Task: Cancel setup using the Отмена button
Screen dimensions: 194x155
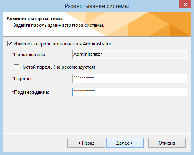Action: [167, 143]
